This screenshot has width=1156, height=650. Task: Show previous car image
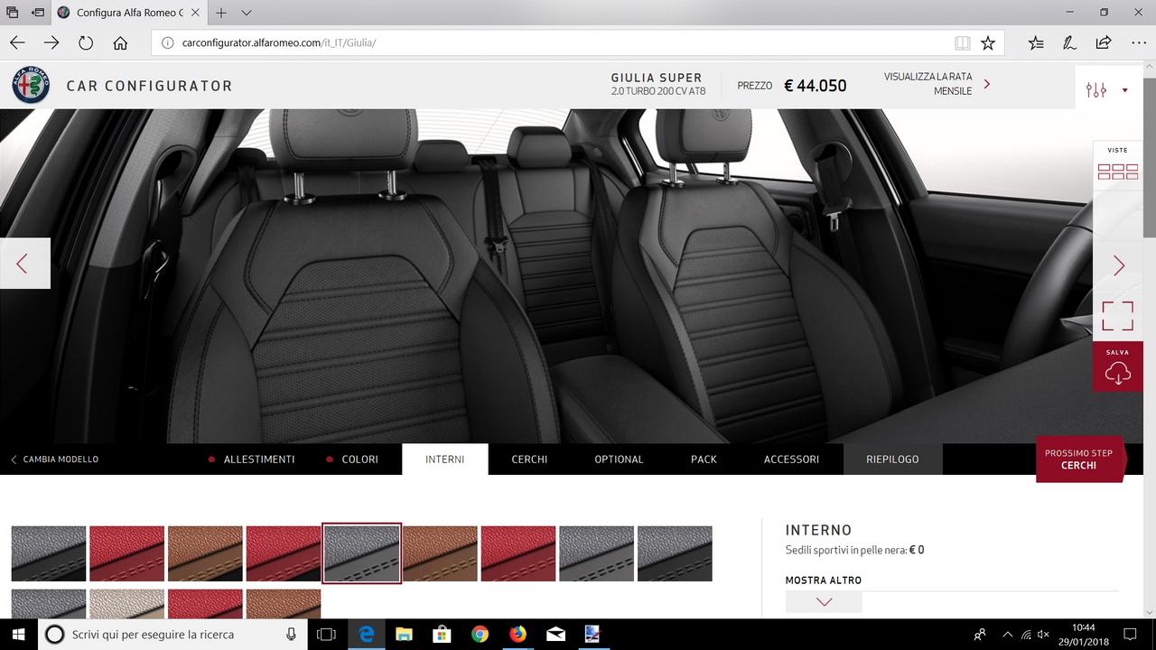point(23,264)
